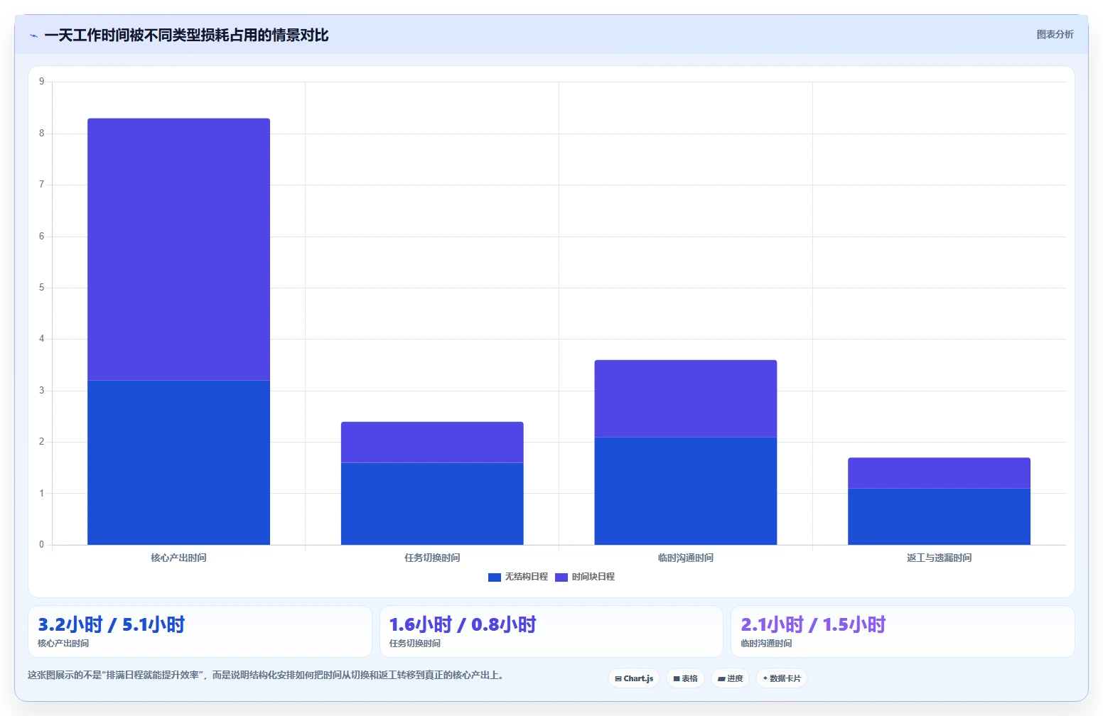This screenshot has height=716, width=1103.
Task: Click the blue segment of 返工与遗漏时间 bar
Action: pos(939,516)
